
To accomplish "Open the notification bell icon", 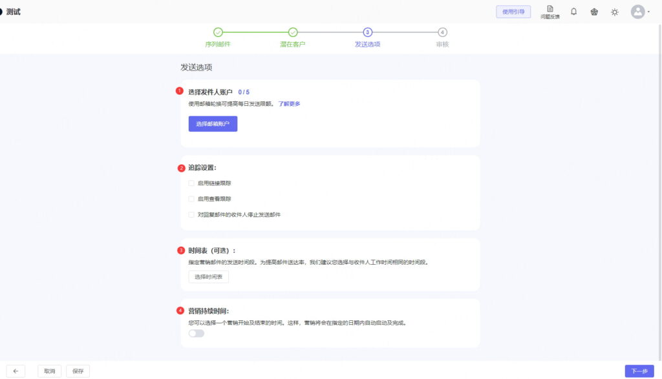I will 573,11.
